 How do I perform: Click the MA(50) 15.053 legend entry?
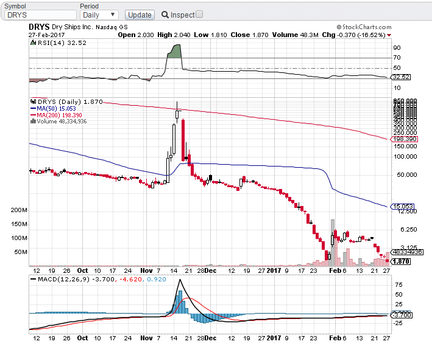53,109
